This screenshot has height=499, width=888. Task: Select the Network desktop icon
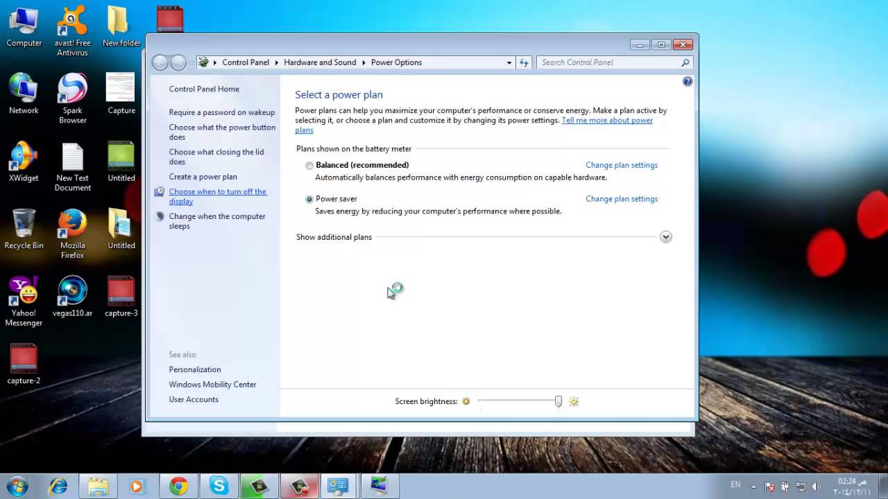point(24,94)
